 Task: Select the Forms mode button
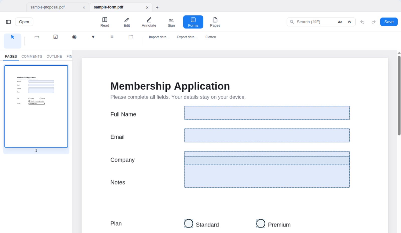(193, 22)
